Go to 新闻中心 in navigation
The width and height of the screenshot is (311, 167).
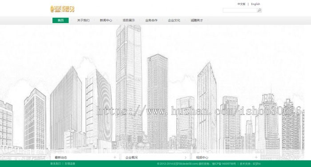tap(106, 20)
